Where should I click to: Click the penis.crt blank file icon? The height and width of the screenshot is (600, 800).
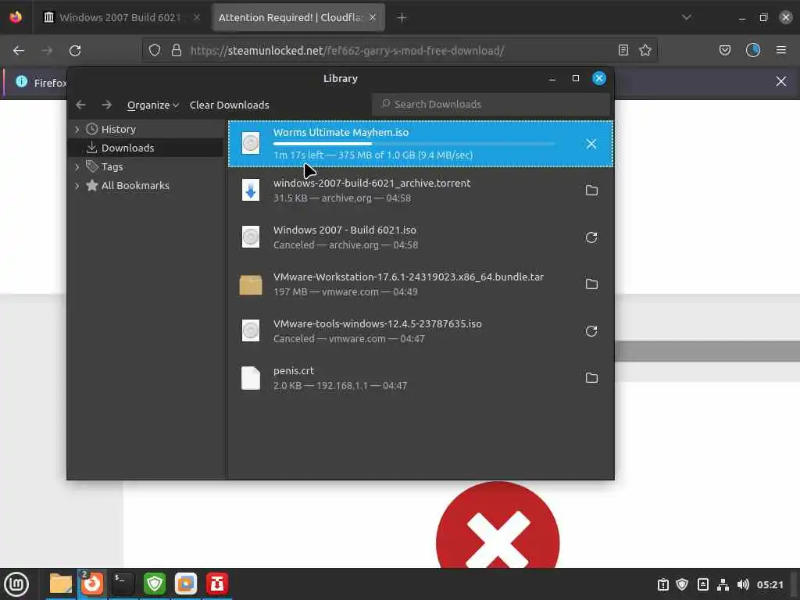coord(251,378)
